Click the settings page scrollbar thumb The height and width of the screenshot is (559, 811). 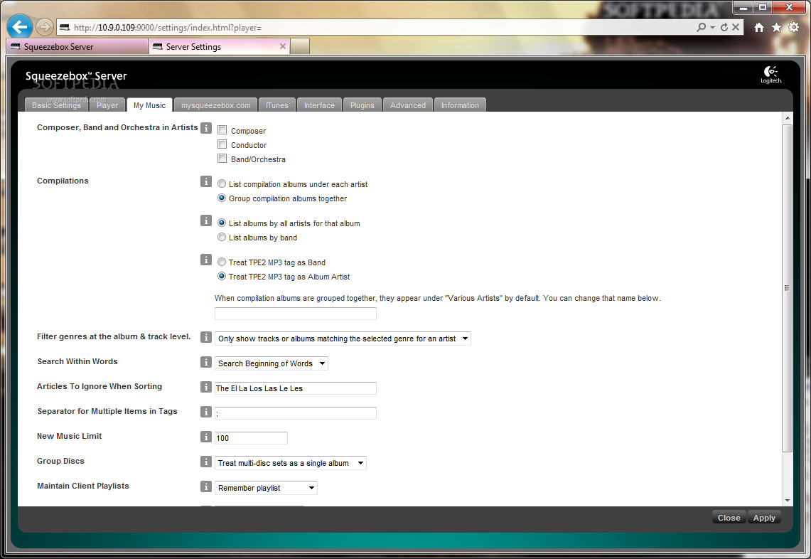click(x=788, y=288)
